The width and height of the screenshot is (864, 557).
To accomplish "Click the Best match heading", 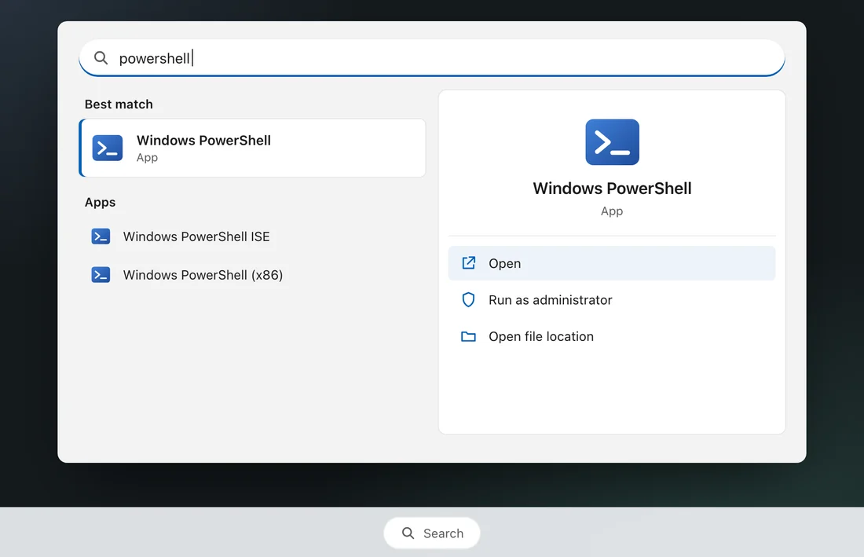I will click(119, 104).
